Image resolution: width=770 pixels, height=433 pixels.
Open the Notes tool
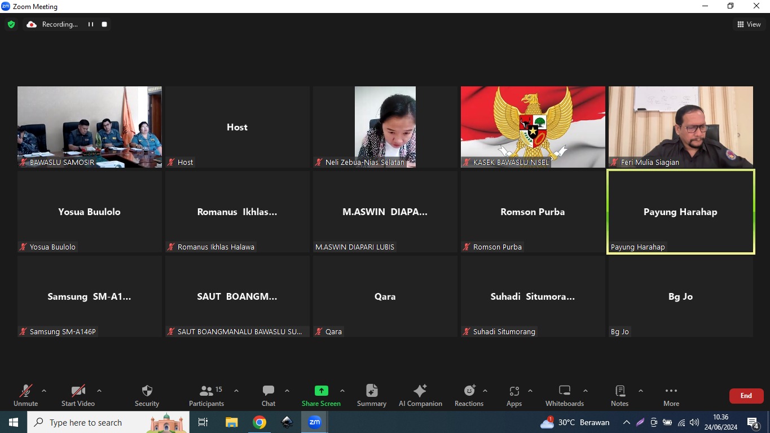(619, 395)
